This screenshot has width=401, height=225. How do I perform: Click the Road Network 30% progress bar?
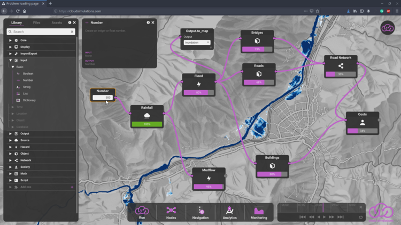(341, 74)
